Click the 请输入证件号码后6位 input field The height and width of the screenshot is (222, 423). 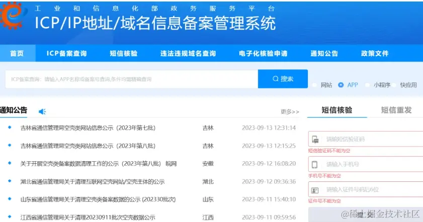tap(366, 189)
